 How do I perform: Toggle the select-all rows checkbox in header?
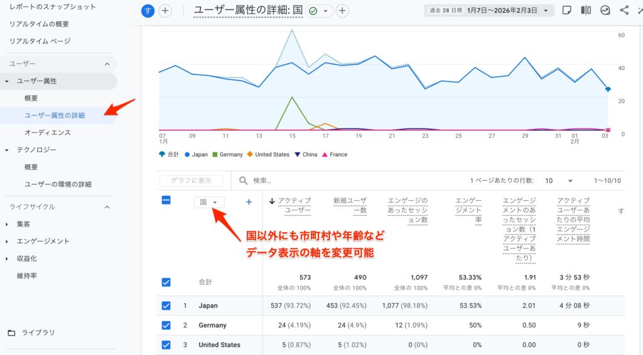click(x=166, y=201)
